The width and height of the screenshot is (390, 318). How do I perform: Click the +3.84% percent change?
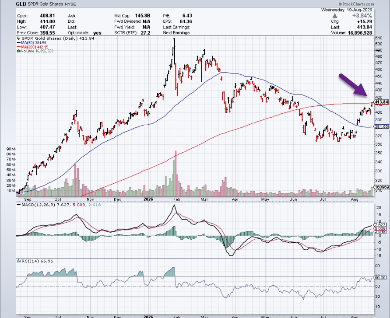pos(362,16)
